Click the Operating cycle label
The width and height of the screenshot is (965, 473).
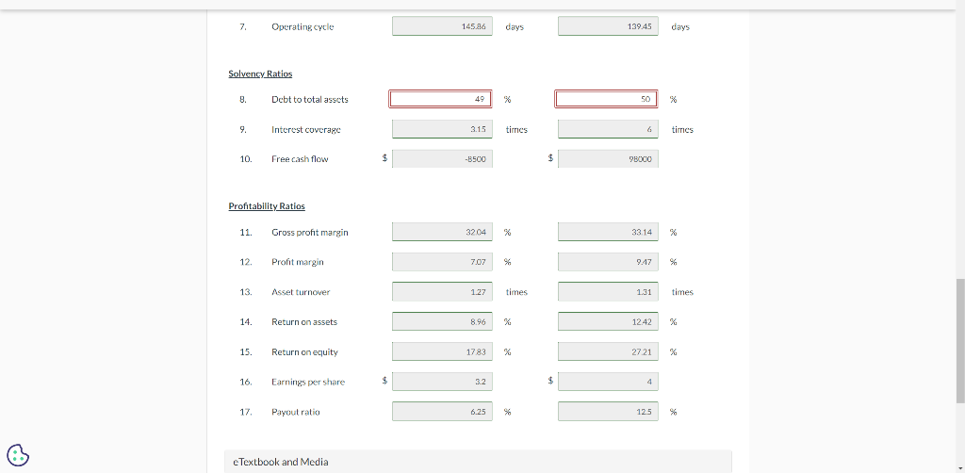pos(303,26)
